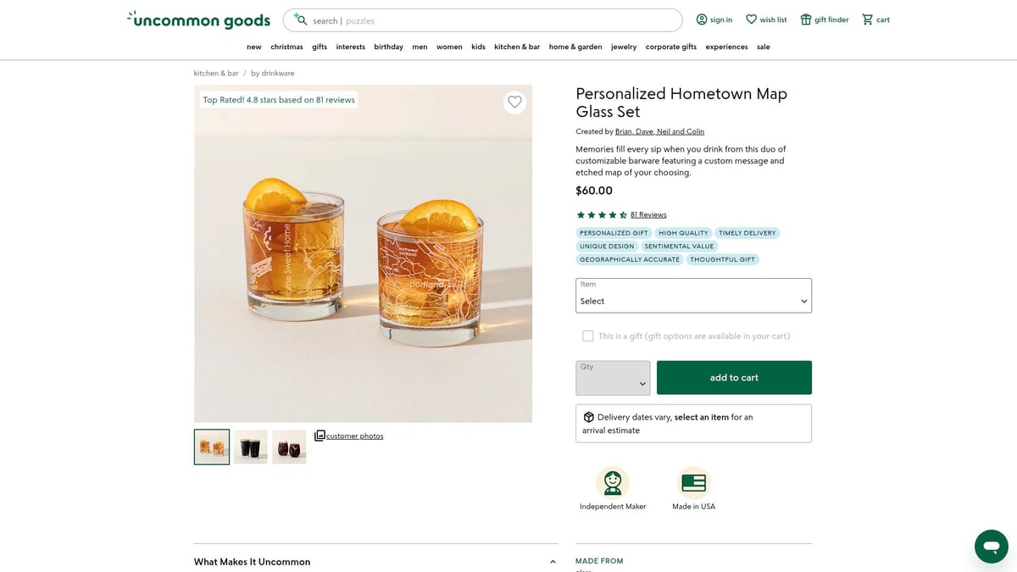Select the PERSONALIZED GIFT tag
Image resolution: width=1017 pixels, height=572 pixels.
tap(613, 232)
